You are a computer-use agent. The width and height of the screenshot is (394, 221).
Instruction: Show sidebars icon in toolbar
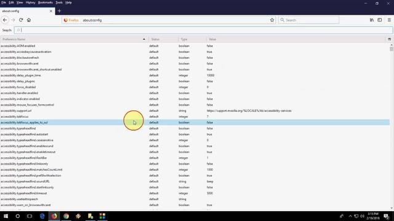(x=380, y=20)
